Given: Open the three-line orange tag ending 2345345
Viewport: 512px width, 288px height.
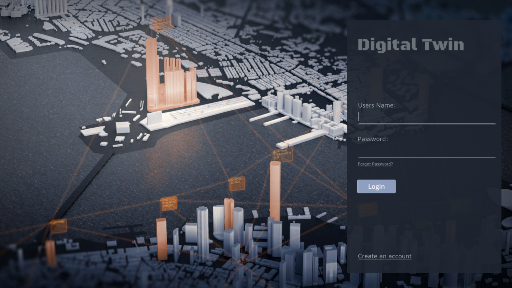Looking at the screenshot, I should click(169, 203).
